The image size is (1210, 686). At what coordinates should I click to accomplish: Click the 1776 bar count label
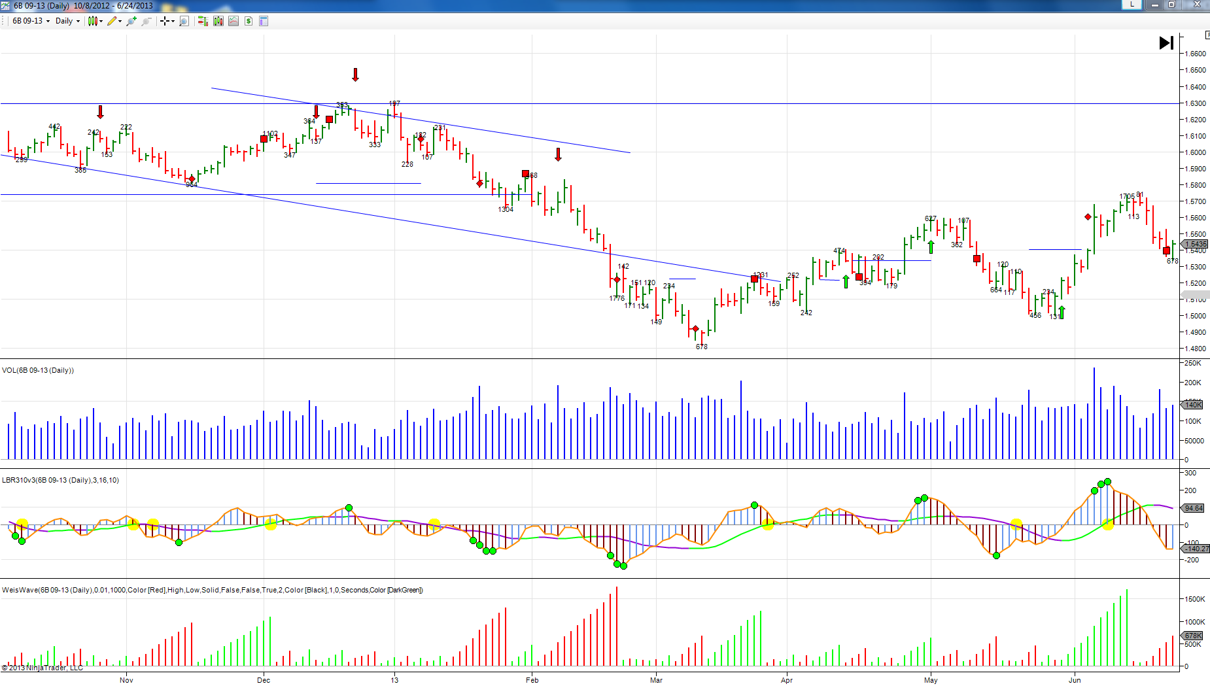[x=617, y=298]
